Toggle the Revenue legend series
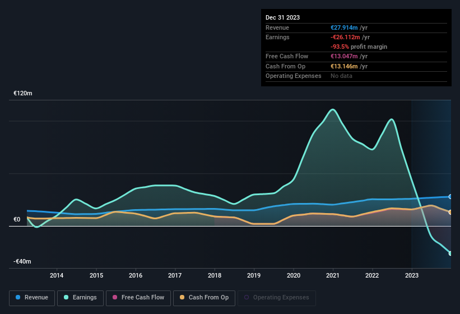Image resolution: width=460 pixels, height=314 pixels. tap(32, 298)
